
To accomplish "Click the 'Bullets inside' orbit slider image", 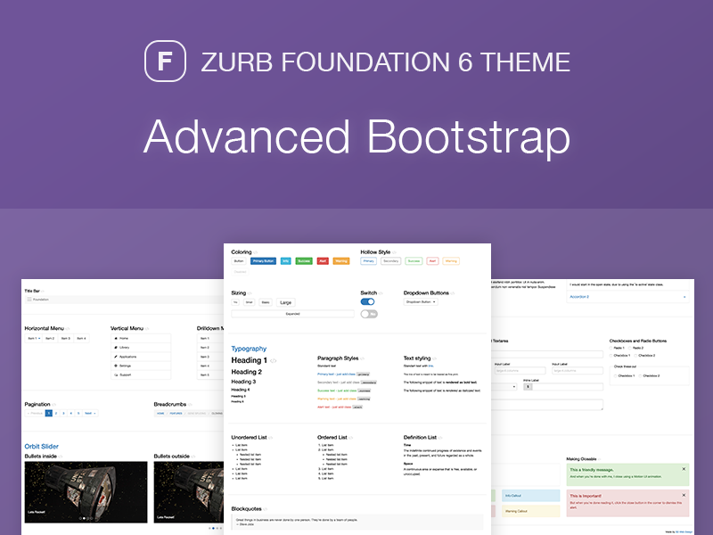I will pos(86,492).
